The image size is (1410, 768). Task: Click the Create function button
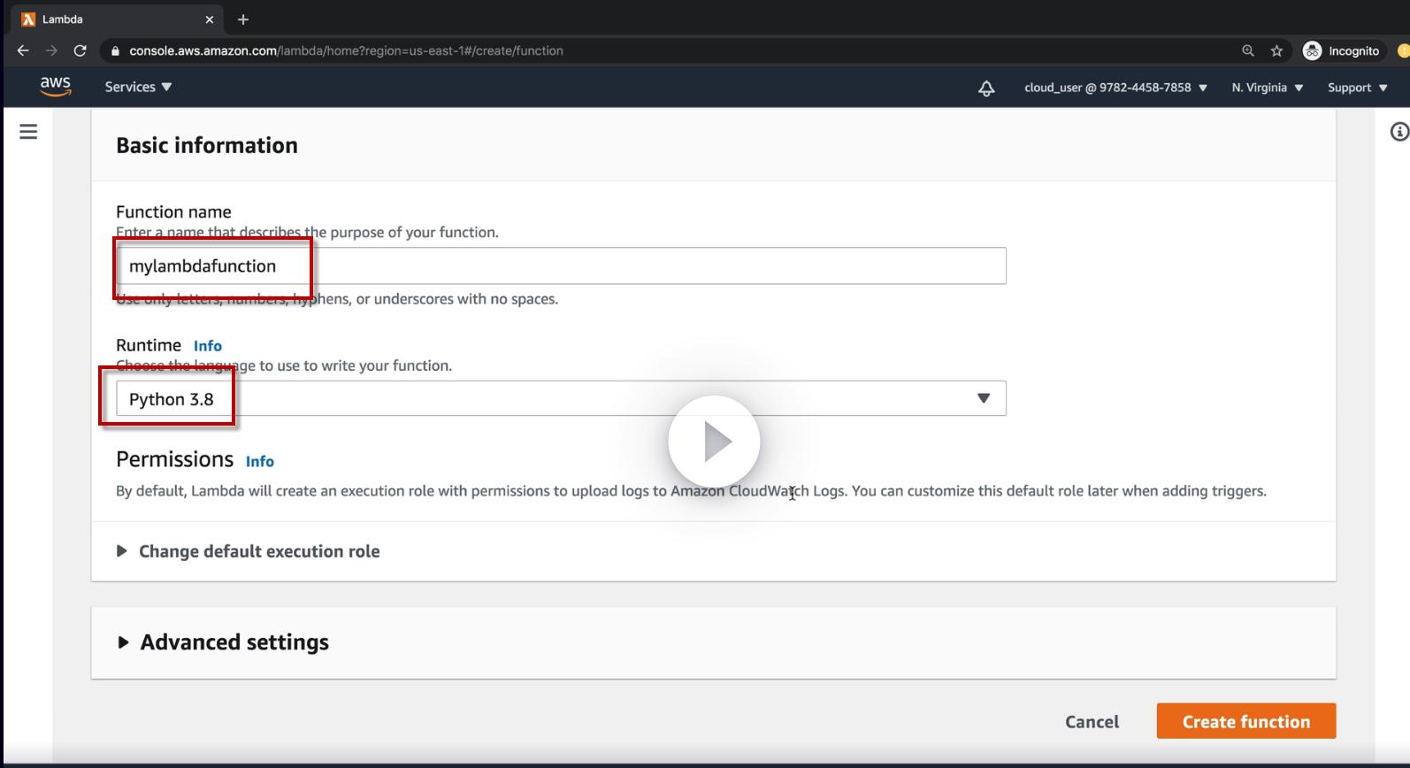(1245, 722)
